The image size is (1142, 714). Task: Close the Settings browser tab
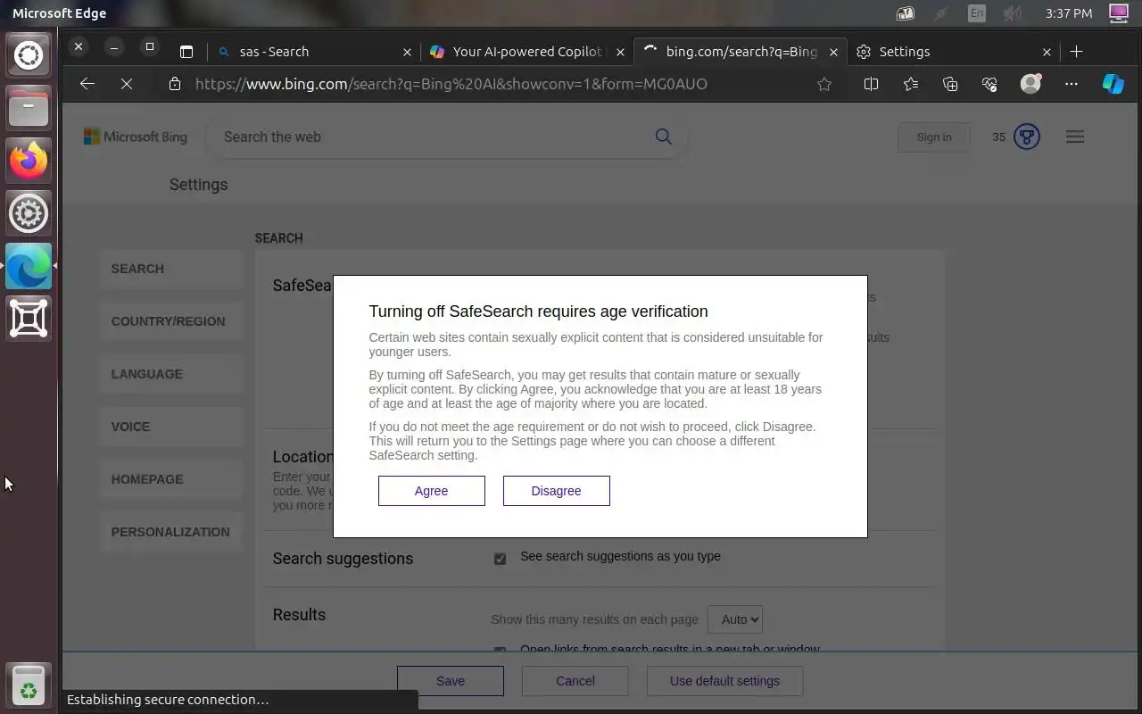tap(1047, 52)
